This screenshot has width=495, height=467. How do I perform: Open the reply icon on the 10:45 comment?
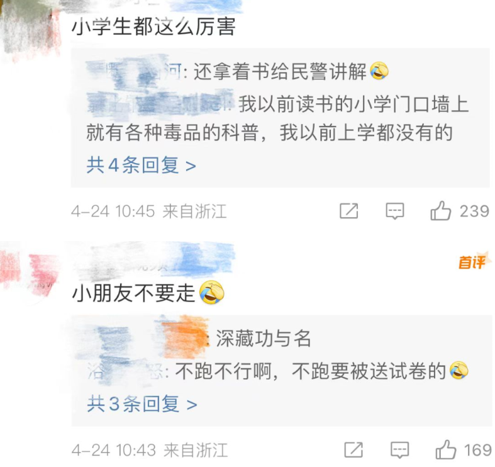[x=395, y=211]
